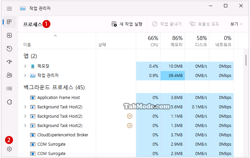Sort by 디스크 disk column header
Image resolution: width=250 pixels, height=158 pixels.
click(197, 41)
